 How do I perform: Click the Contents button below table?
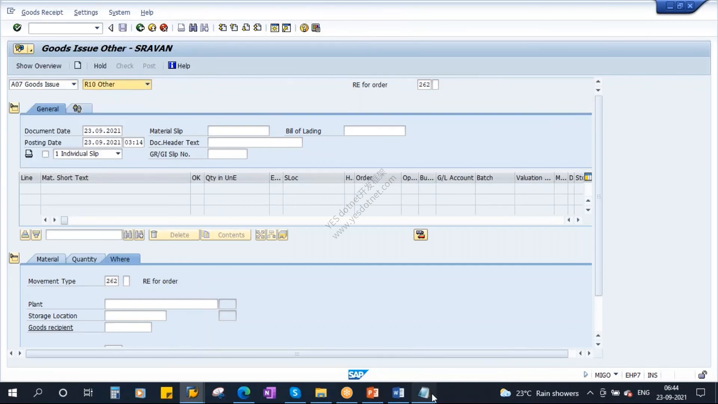click(x=225, y=235)
